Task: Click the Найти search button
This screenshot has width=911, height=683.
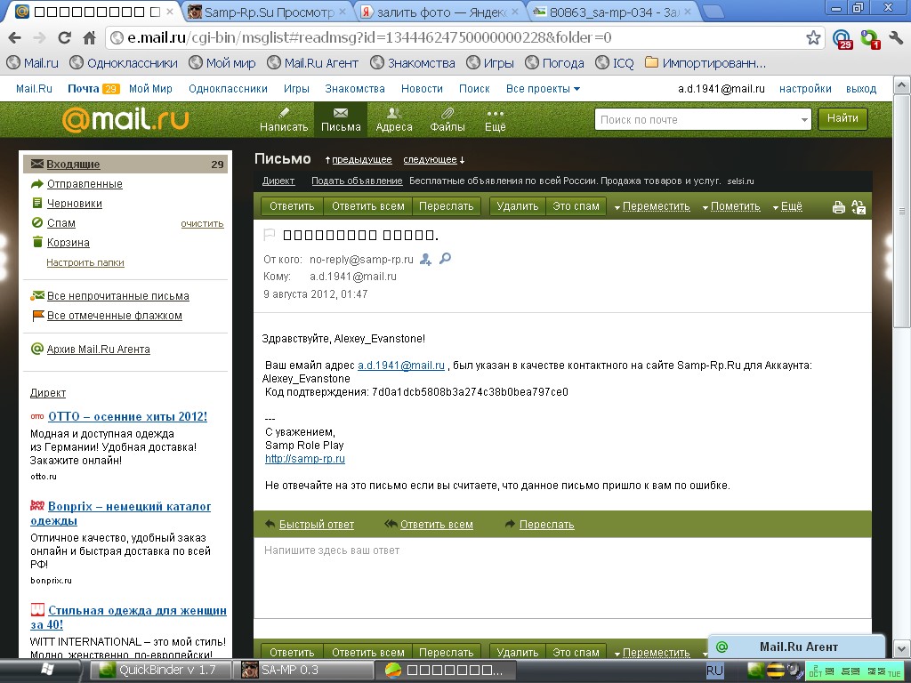Action: (x=842, y=119)
